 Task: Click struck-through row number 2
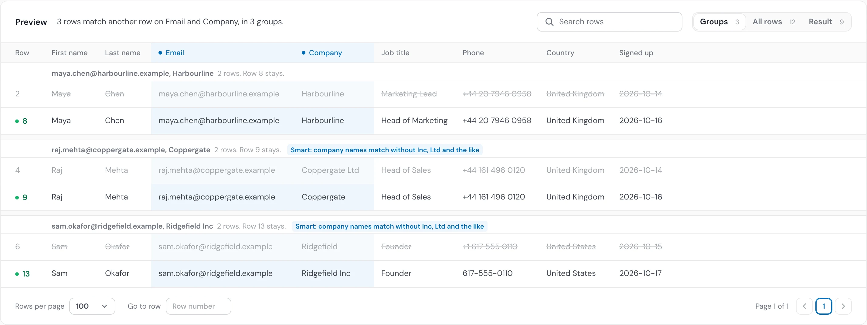[x=18, y=94]
